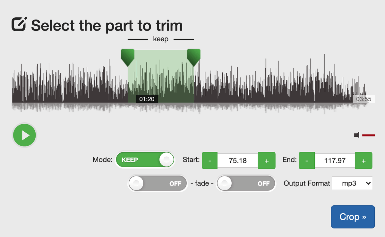Increase Start time with plus button
The height and width of the screenshot is (237, 385).
pyautogui.click(x=267, y=160)
